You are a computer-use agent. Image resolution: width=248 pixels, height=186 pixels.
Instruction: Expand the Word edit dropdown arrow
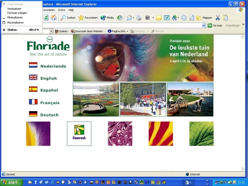153,18
